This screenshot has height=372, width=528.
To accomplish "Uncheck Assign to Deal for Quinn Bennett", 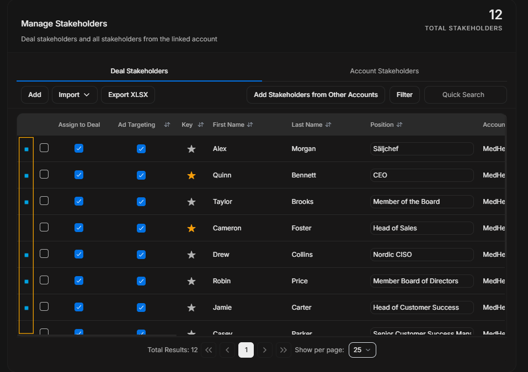I will [x=79, y=175].
